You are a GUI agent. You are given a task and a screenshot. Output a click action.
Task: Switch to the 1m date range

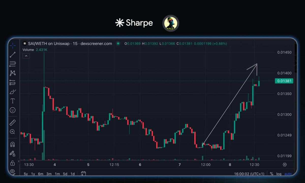(57, 174)
